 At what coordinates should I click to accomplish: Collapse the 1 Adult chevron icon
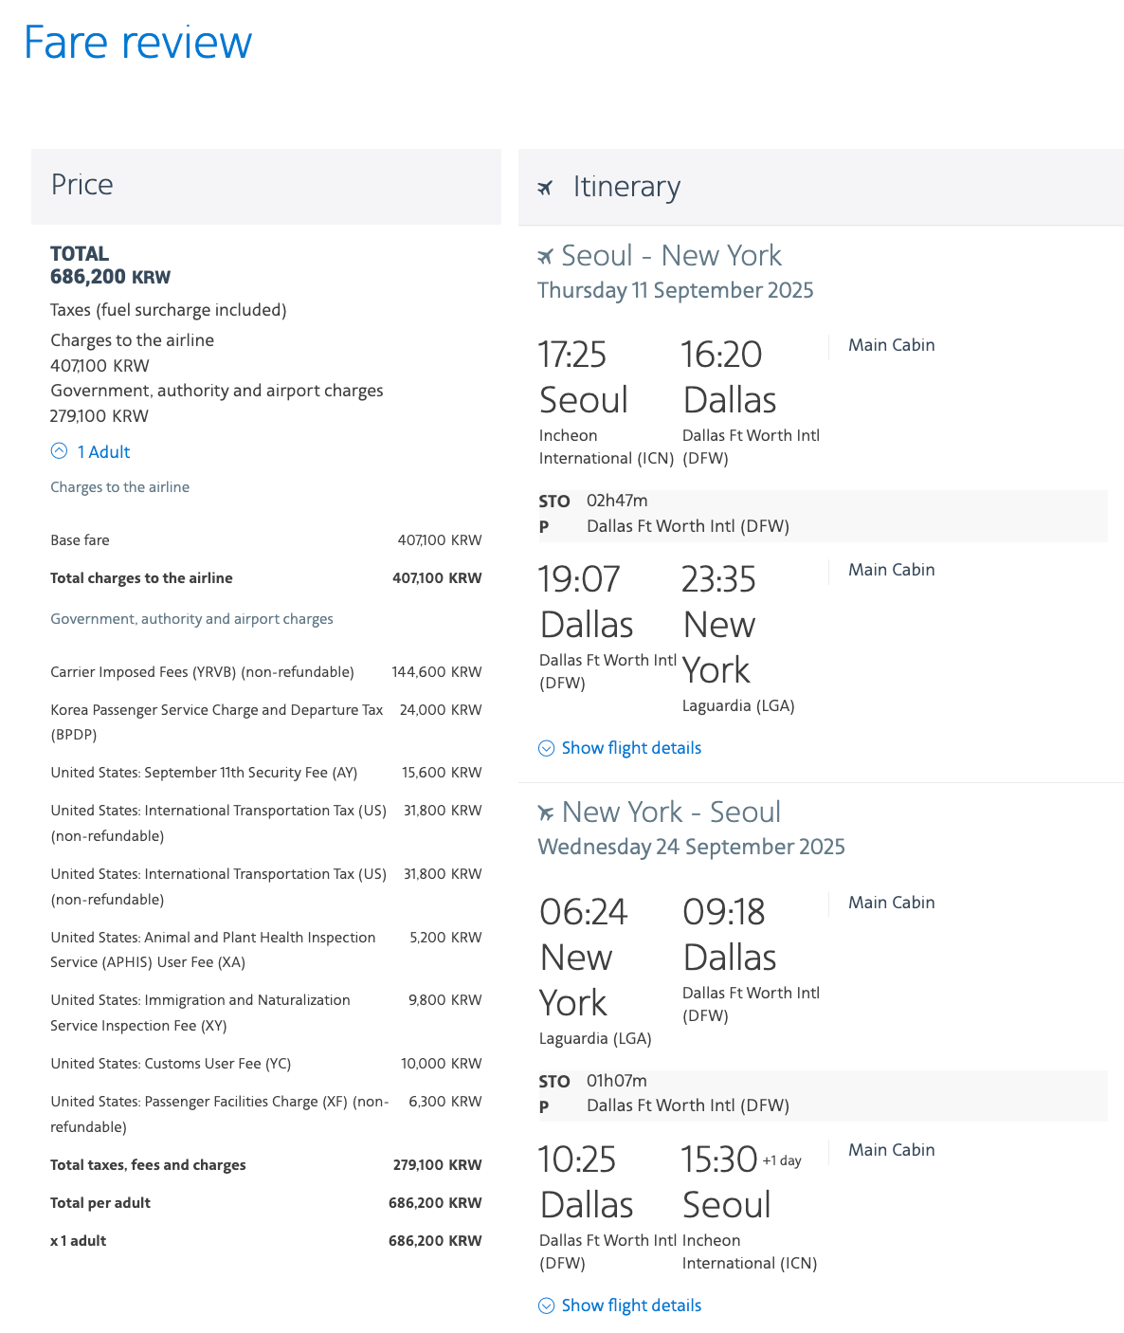[x=59, y=451]
